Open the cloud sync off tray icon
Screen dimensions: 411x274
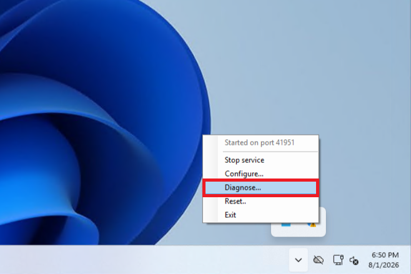pos(318,260)
